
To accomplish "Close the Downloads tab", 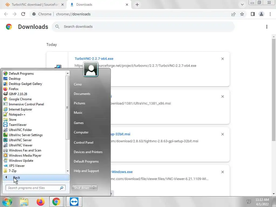I will 127,5.
